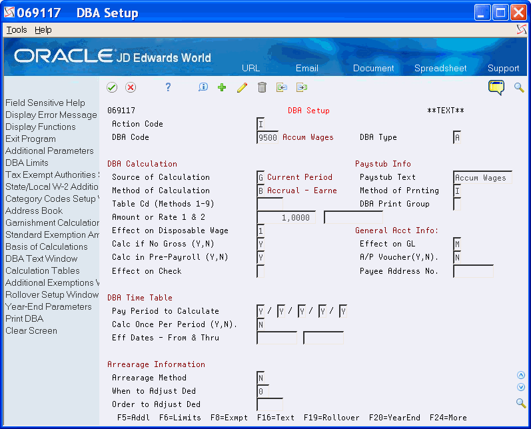Click the Eff Dates From field

pos(276,338)
